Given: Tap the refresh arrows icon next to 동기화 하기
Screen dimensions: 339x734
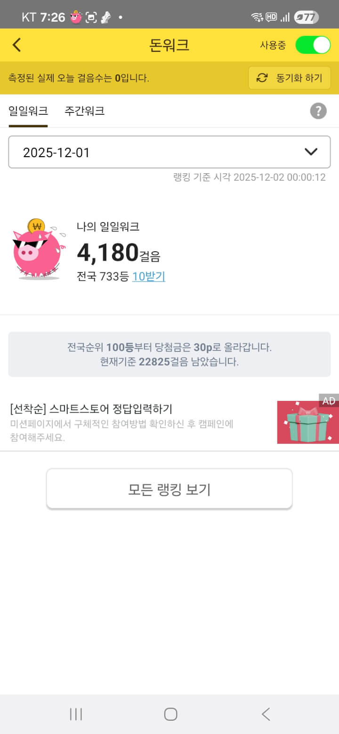Looking at the screenshot, I should point(262,78).
